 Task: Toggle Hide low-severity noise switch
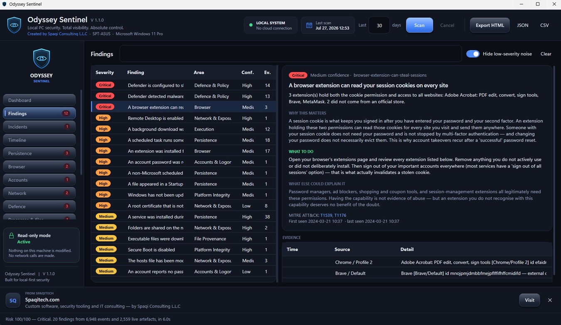pyautogui.click(x=472, y=54)
